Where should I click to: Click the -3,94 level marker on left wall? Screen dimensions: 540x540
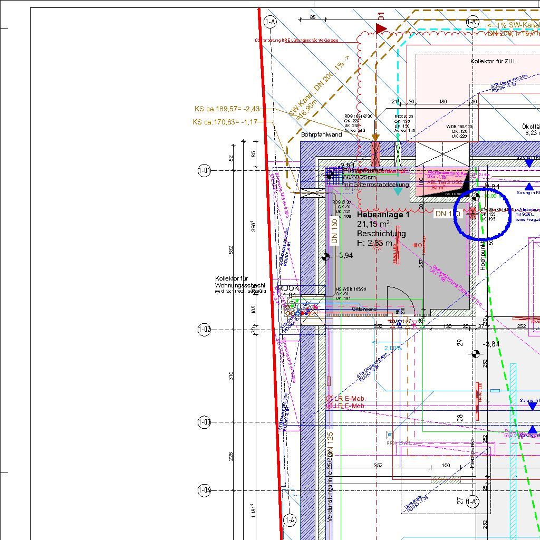coord(326,256)
